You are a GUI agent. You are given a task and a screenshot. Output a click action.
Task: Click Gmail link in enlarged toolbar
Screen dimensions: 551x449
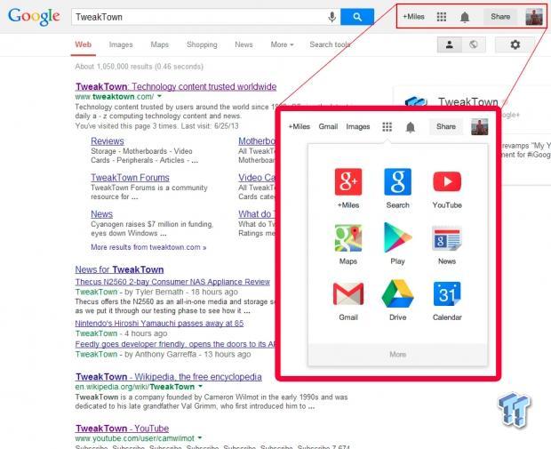pos(328,126)
